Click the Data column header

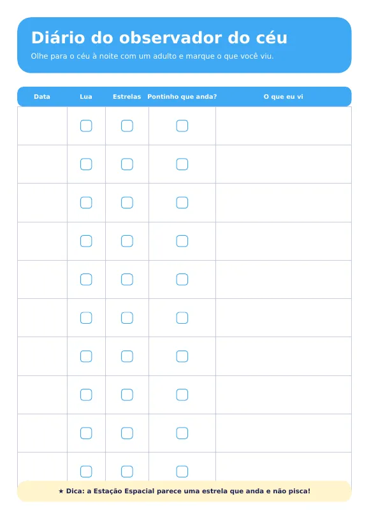coord(42,96)
